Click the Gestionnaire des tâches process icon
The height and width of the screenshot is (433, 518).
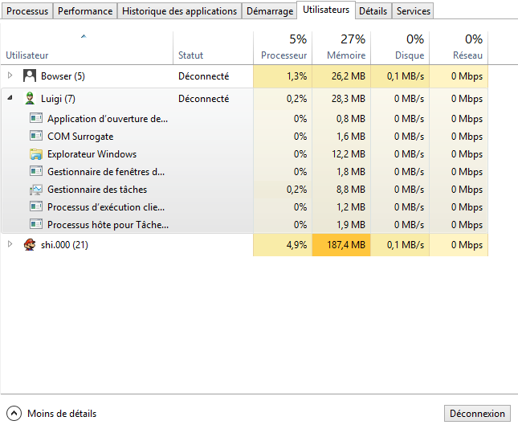click(x=36, y=190)
